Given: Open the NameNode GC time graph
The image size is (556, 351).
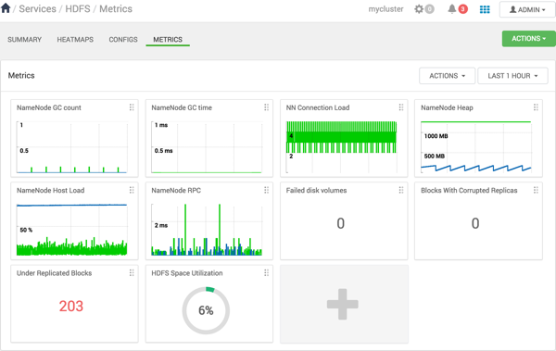Looking at the screenshot, I should click(x=207, y=147).
